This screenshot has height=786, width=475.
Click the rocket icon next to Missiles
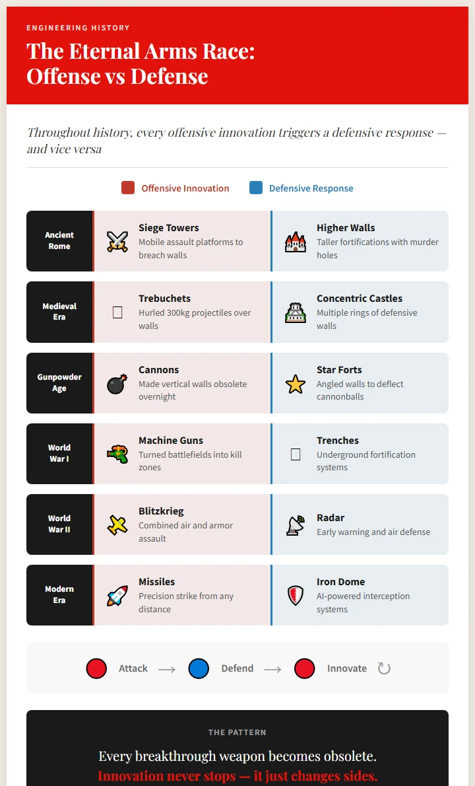[117, 595]
